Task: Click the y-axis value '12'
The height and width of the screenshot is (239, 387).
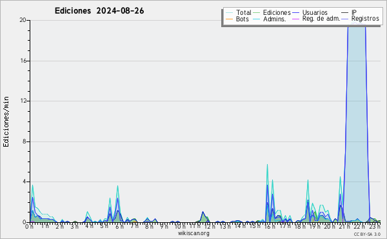Action: (x=23, y=101)
